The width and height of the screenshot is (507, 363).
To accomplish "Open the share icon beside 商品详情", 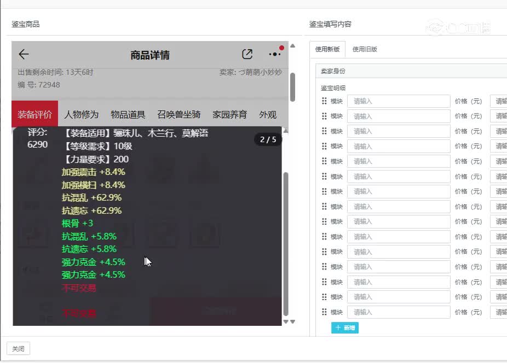I will tap(247, 54).
